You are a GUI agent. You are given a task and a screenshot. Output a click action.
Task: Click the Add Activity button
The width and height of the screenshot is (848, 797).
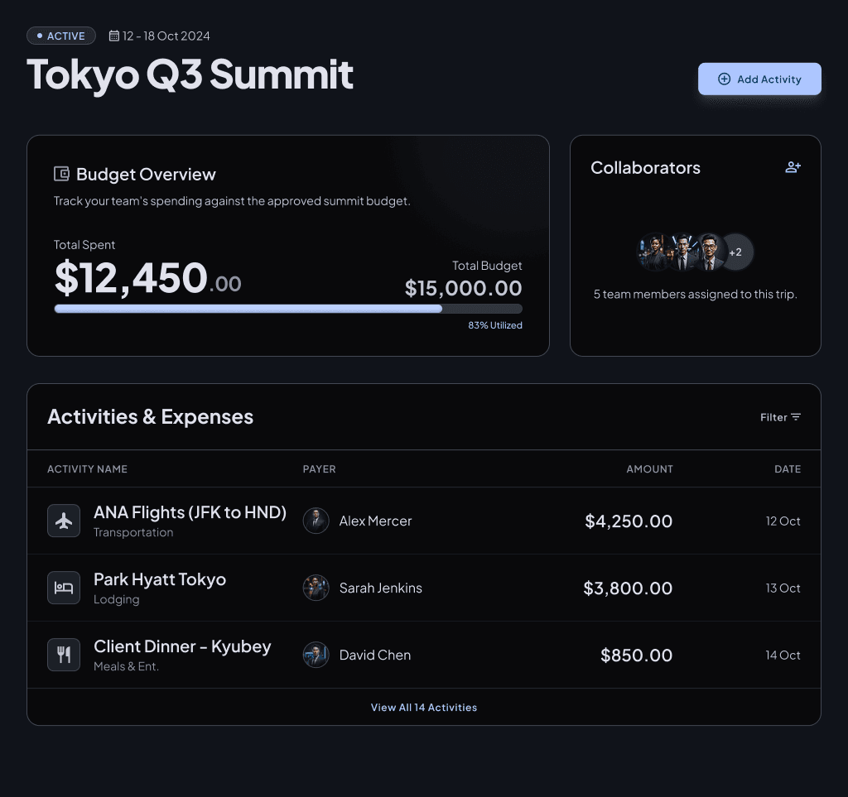point(759,79)
